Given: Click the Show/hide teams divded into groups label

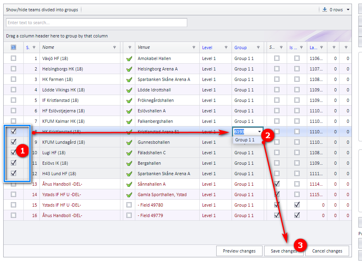Looking at the screenshot, I should (42, 10).
